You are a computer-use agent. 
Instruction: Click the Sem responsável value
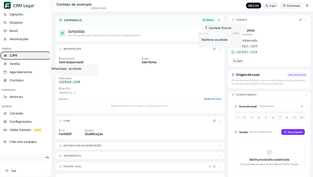pos(71,62)
